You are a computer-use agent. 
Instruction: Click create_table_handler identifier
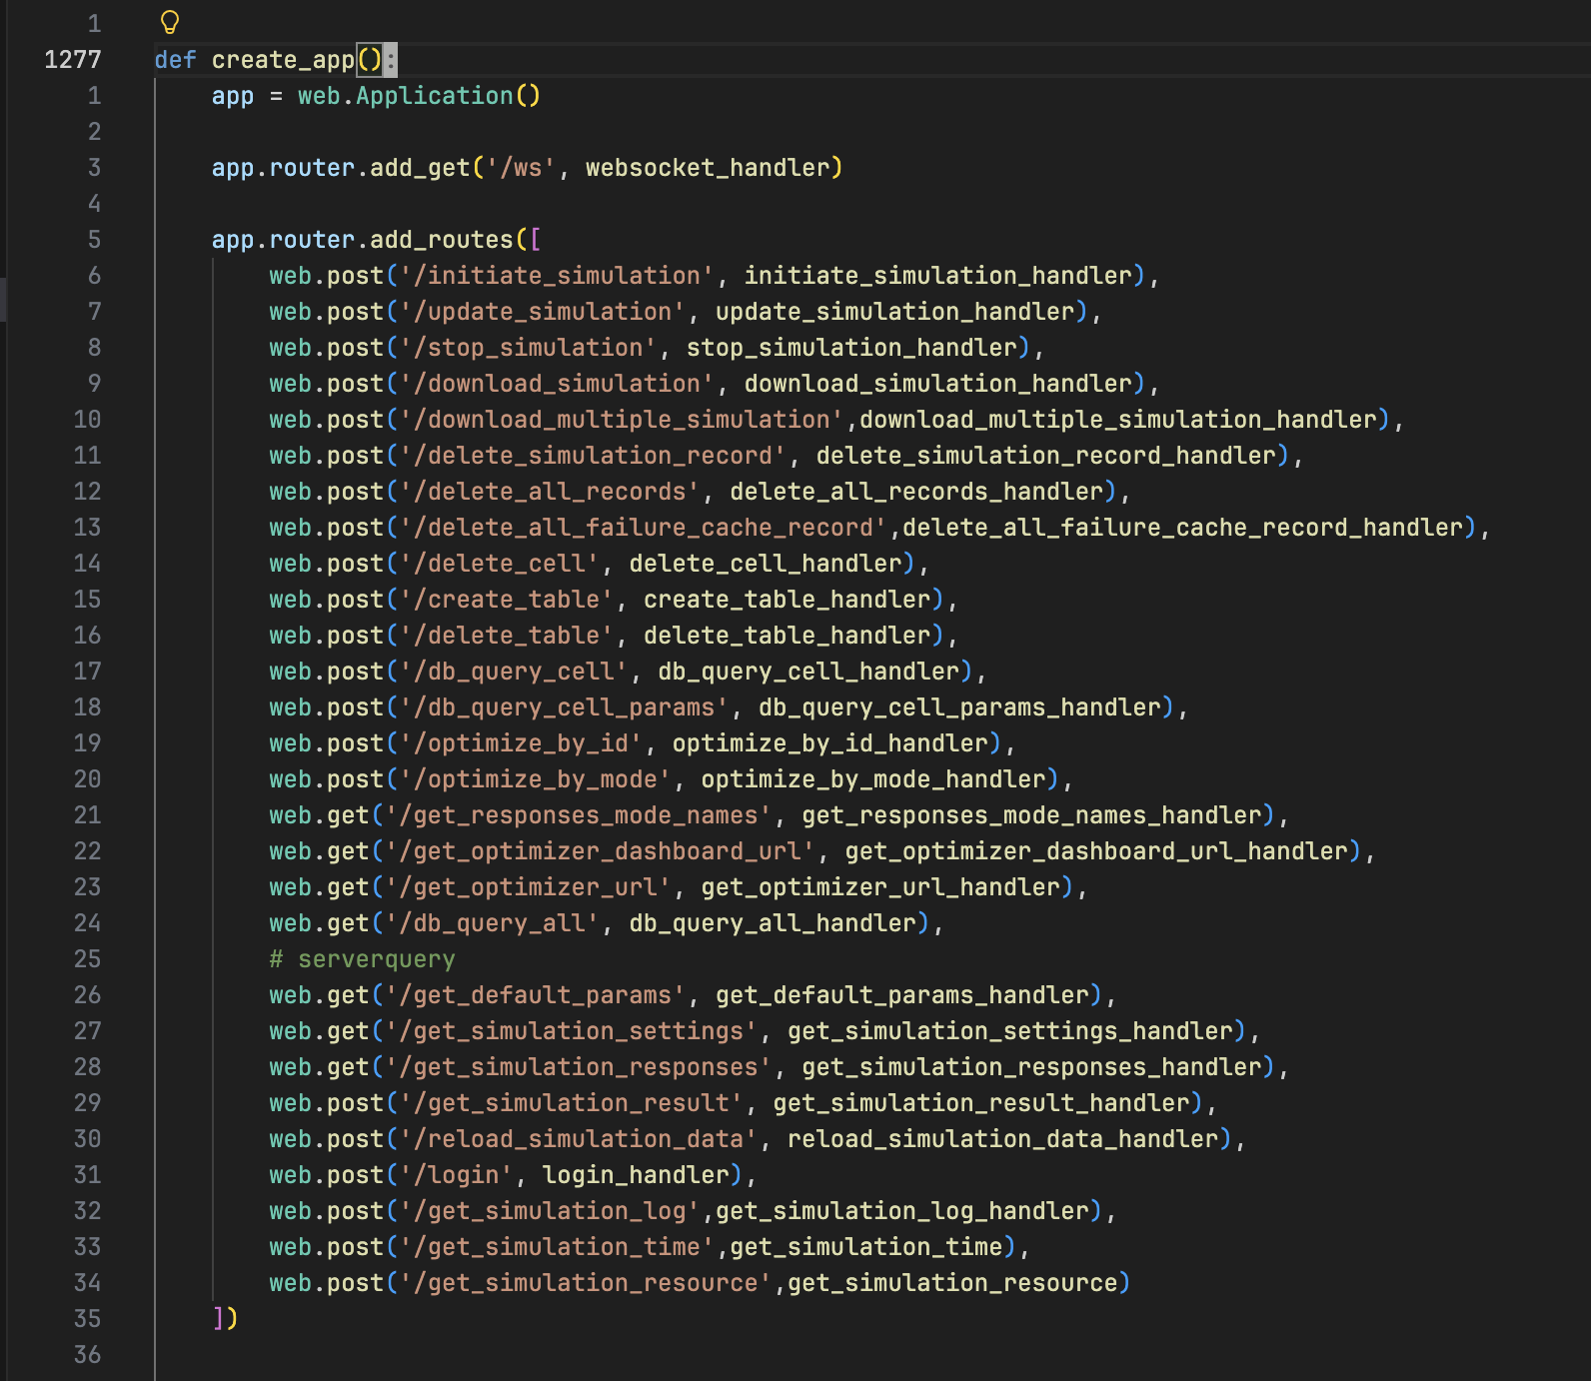click(x=787, y=600)
